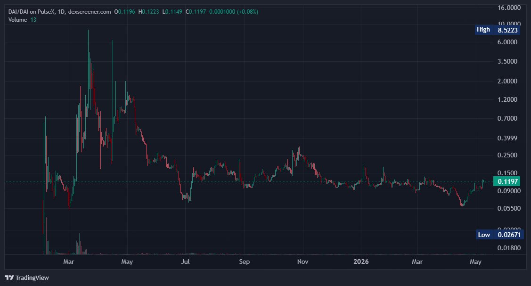Click the 1.2000 price axis label
Image resolution: width=531 pixels, height=286 pixels.
pos(507,99)
